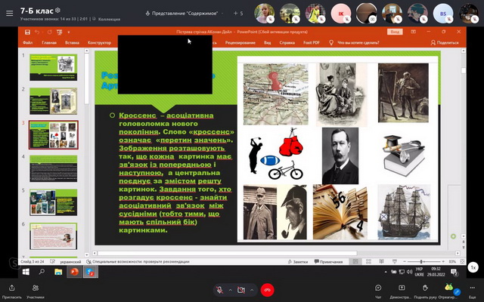End the call with red hang-up button
Screen dimensions: 484x302
click(267, 290)
